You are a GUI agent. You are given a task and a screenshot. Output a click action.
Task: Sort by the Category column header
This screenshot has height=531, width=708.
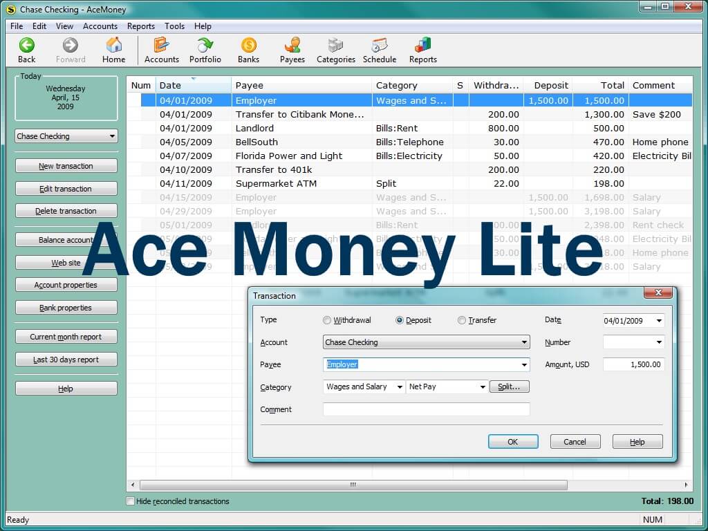(x=412, y=85)
